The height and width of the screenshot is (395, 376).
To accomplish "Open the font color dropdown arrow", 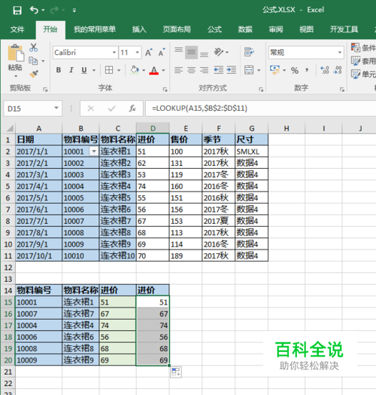I will [x=164, y=70].
